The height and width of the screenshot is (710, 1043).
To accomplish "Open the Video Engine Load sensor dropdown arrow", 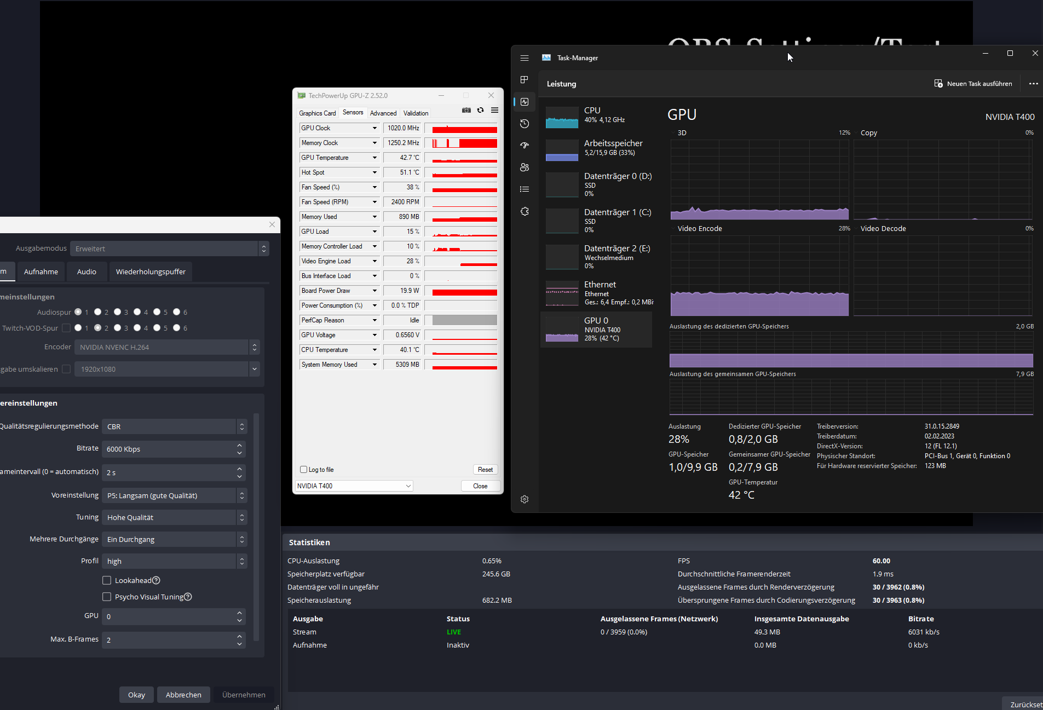I will click(x=374, y=261).
